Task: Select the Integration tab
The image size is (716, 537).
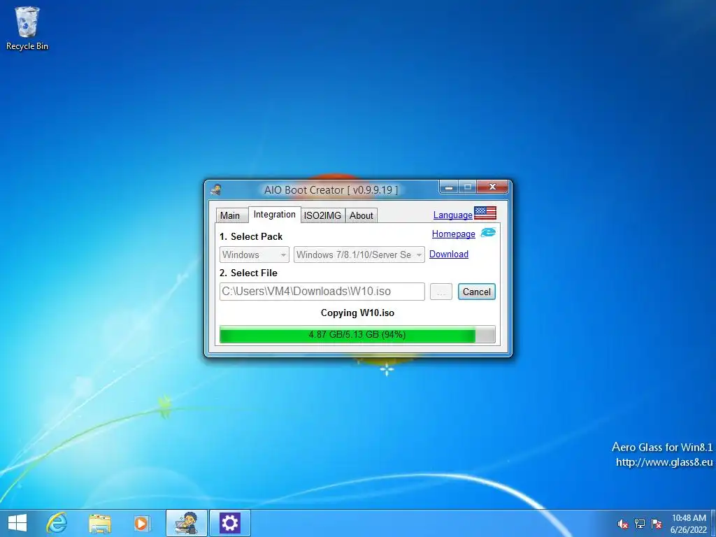Action: [274, 215]
